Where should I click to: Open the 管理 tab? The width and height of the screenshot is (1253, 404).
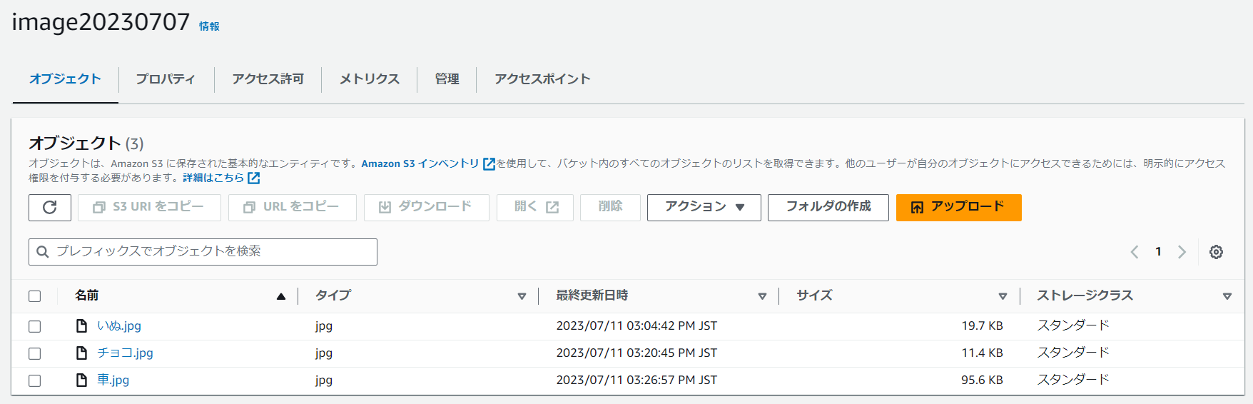point(447,79)
